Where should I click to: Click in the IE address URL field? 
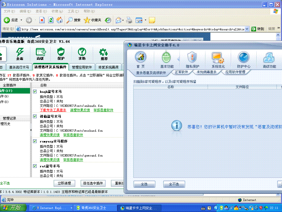coord(133,29)
